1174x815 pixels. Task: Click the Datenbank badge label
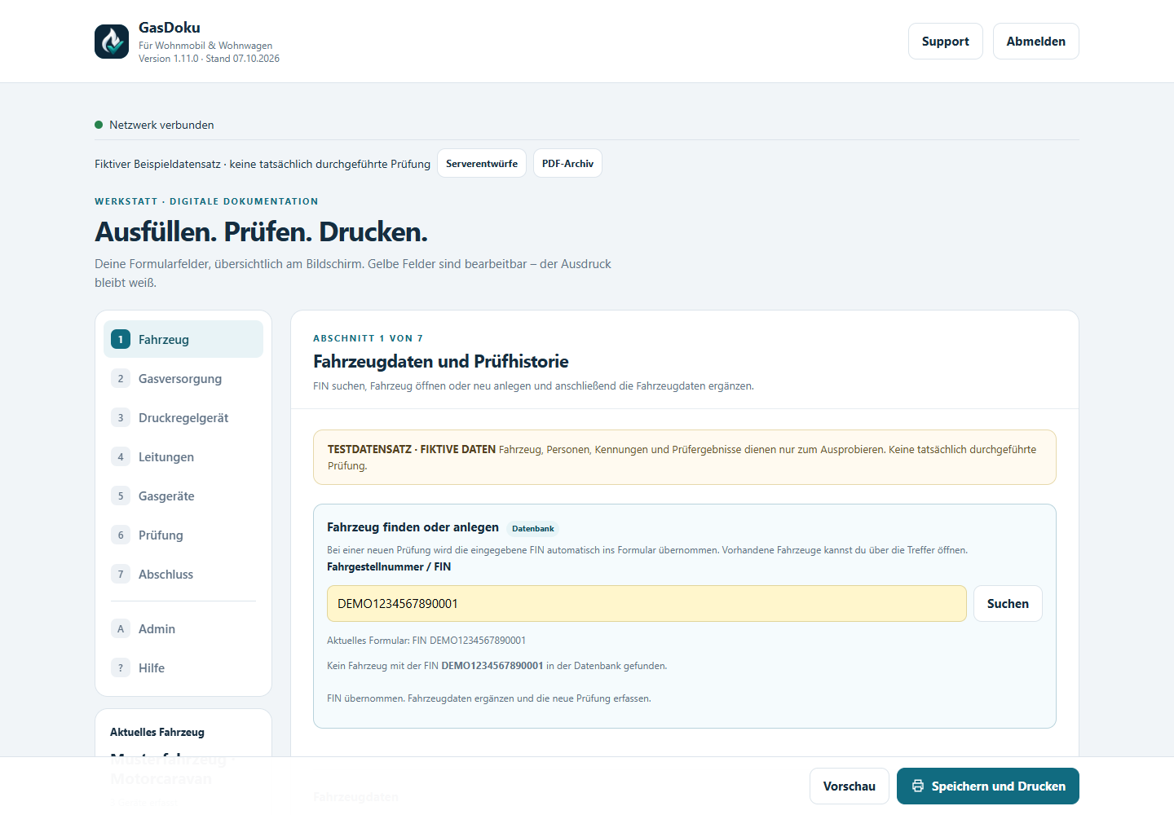[x=533, y=528]
